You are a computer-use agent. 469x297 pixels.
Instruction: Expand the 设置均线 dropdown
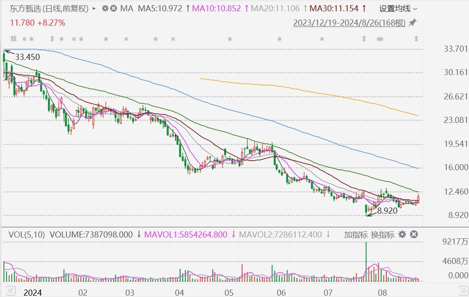pos(398,8)
